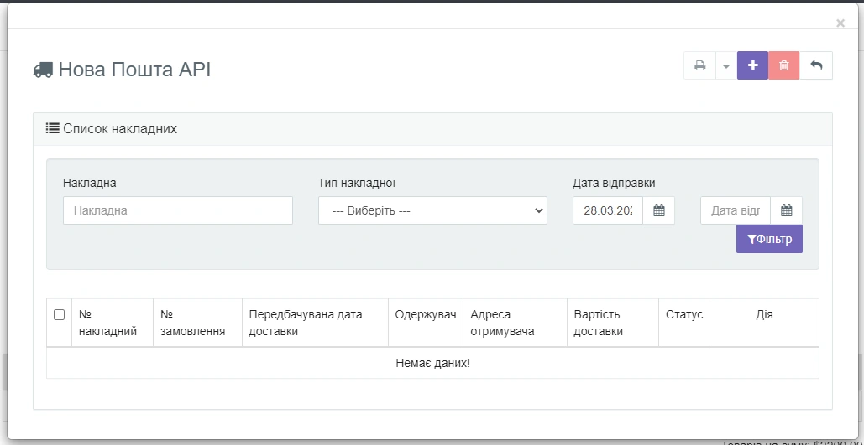Toggle the select-all checkbox in table header
This screenshot has width=864, height=445.
[59, 315]
